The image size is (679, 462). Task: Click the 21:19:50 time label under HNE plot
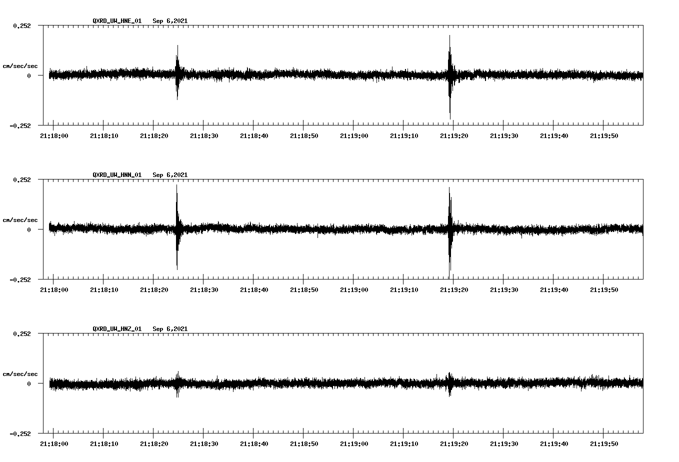604,136
